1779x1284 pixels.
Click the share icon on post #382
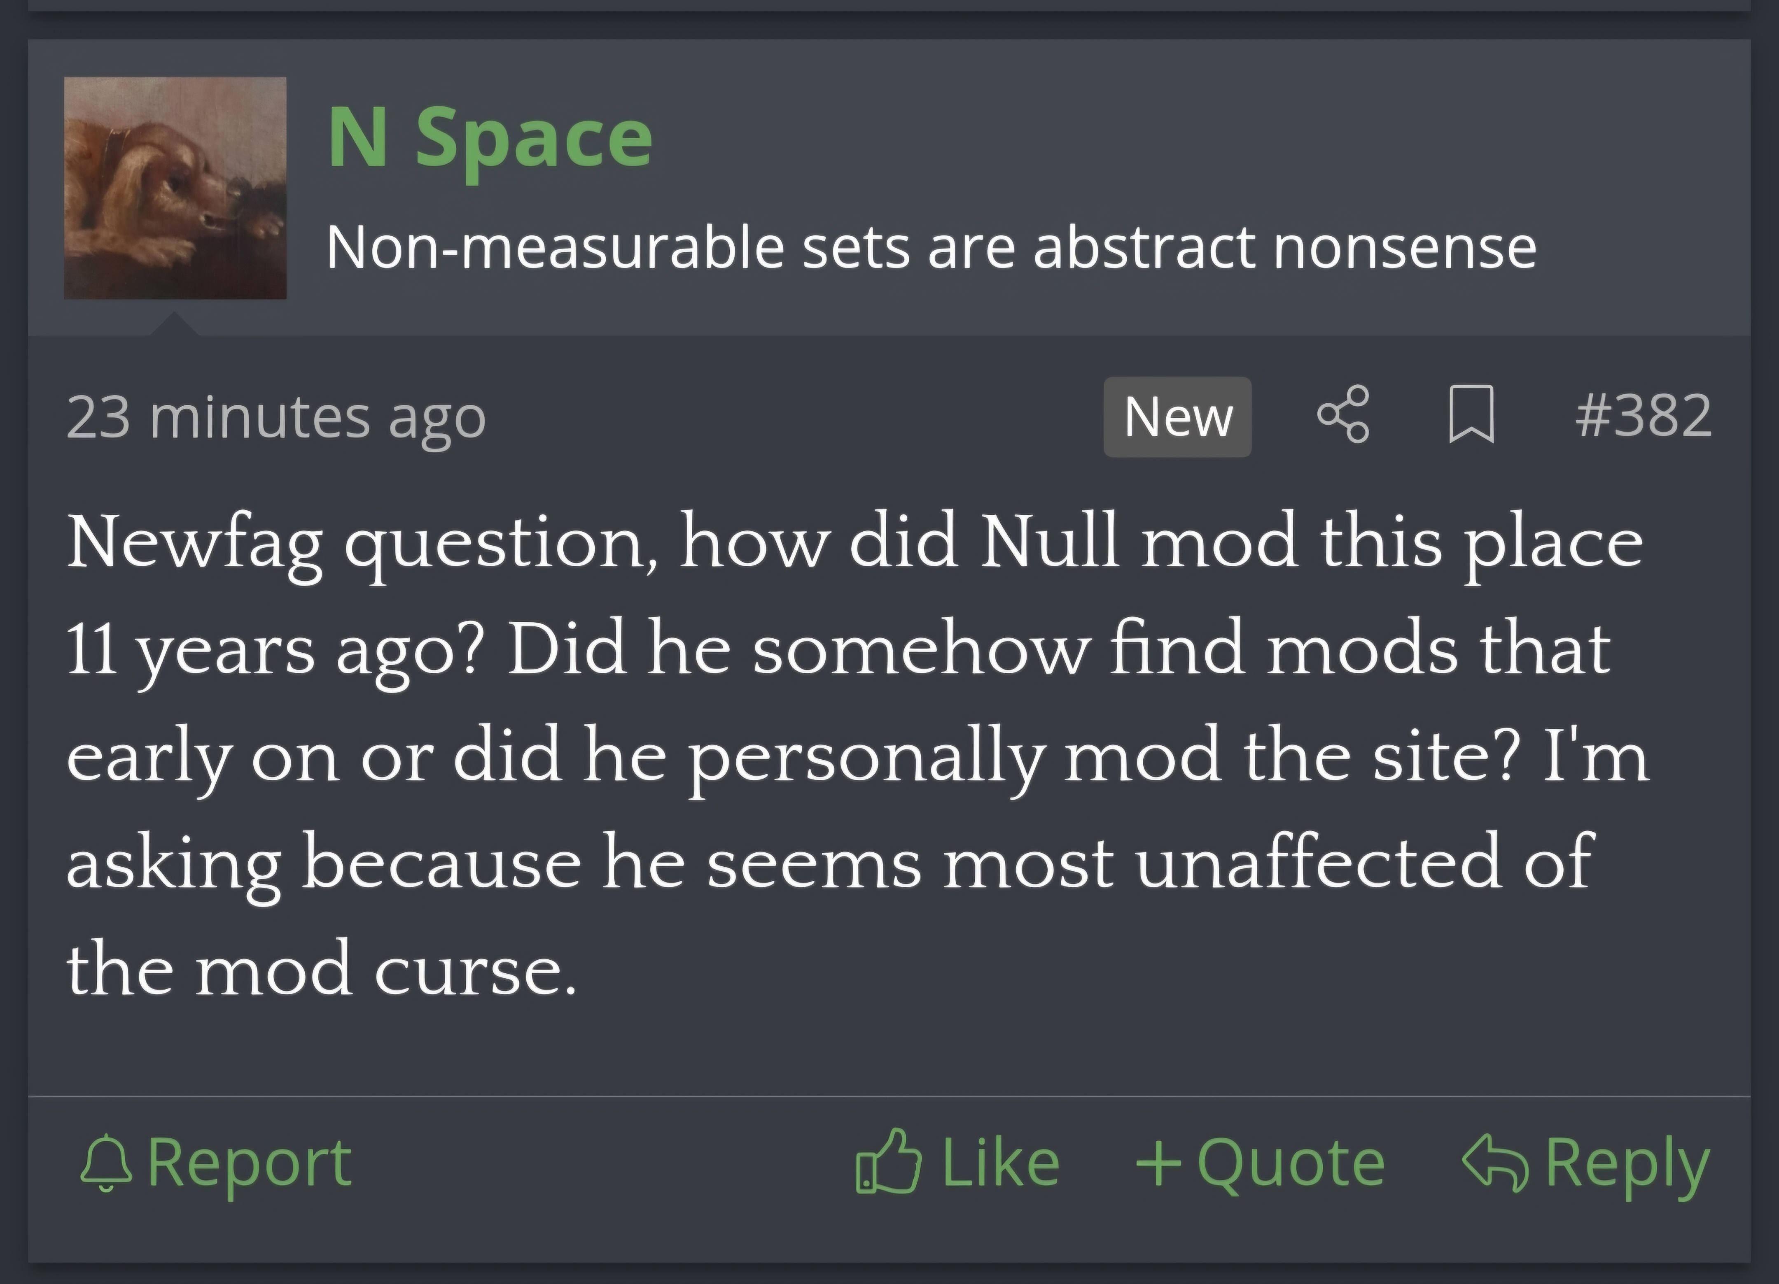coord(1343,415)
